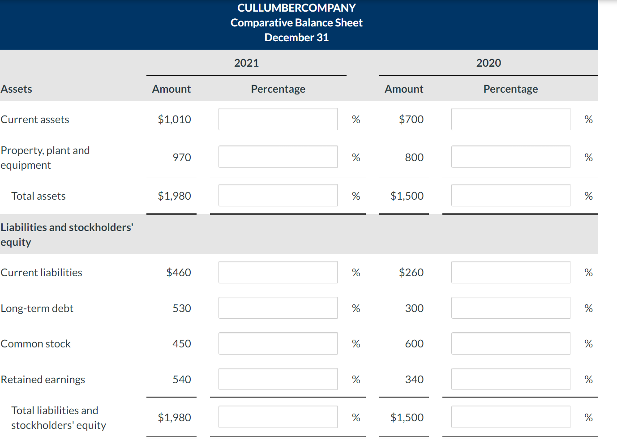Click the 2020 Current liabilities percentage field
Image resolution: width=617 pixels, height=445 pixels.
[x=511, y=272]
